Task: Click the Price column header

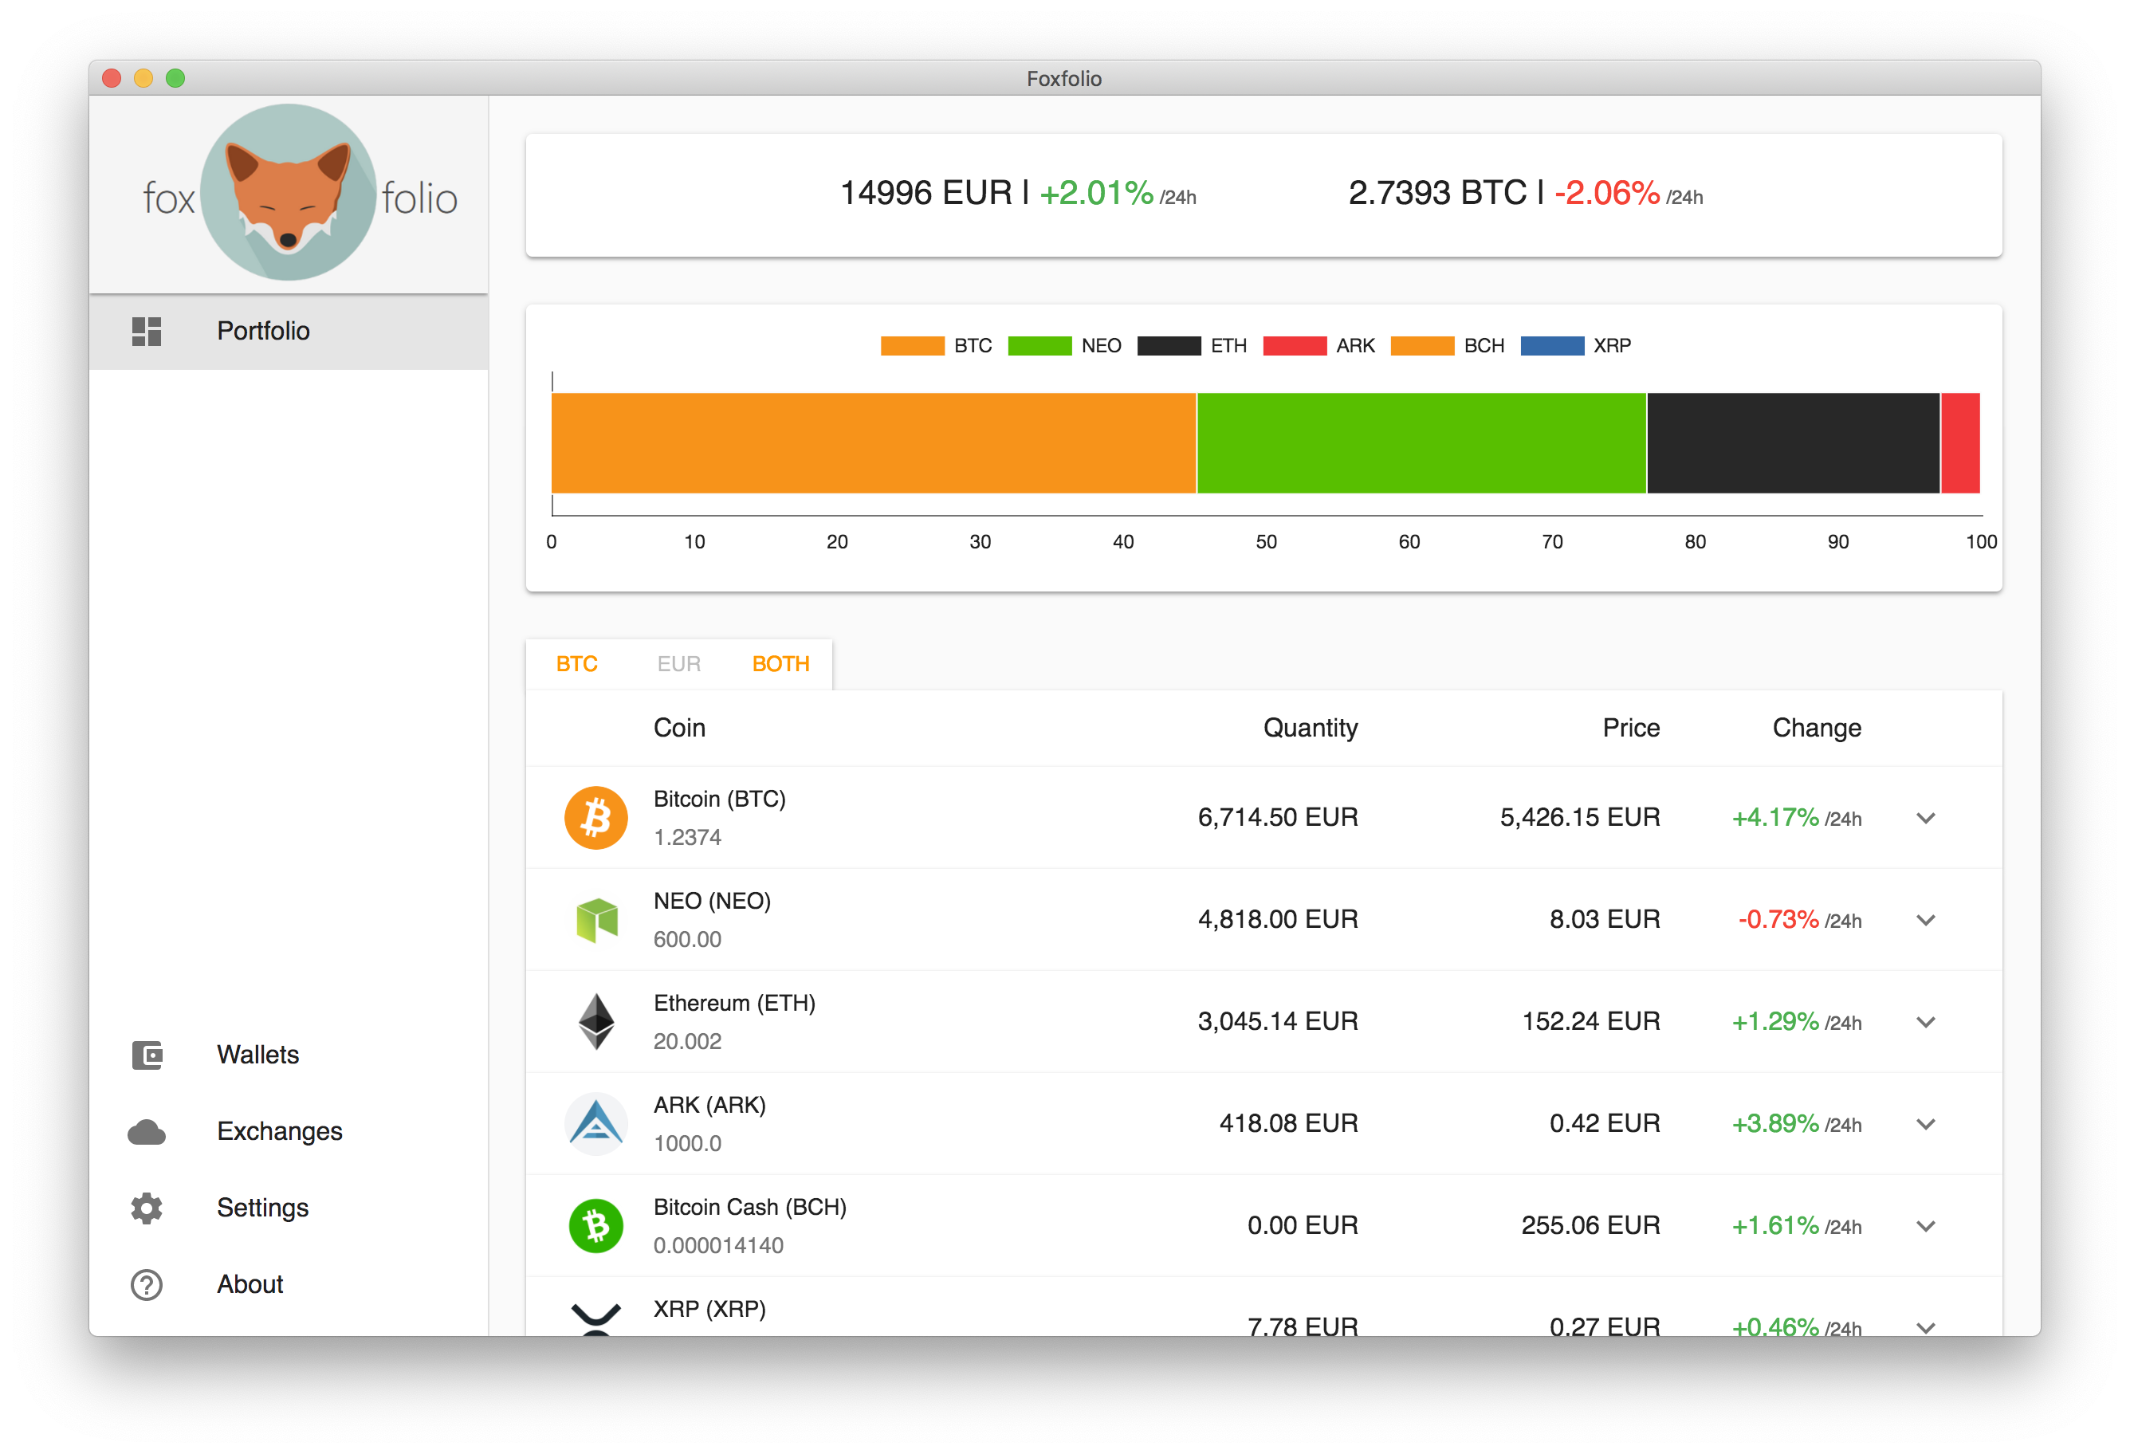Action: point(1632,728)
